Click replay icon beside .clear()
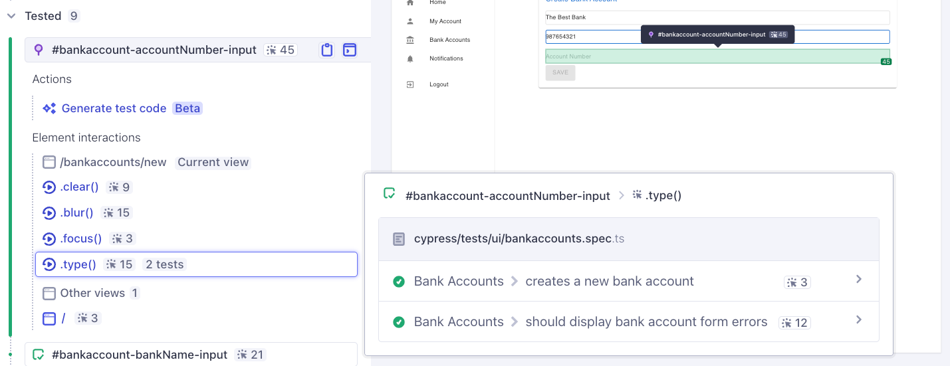The image size is (950, 366). click(x=49, y=187)
